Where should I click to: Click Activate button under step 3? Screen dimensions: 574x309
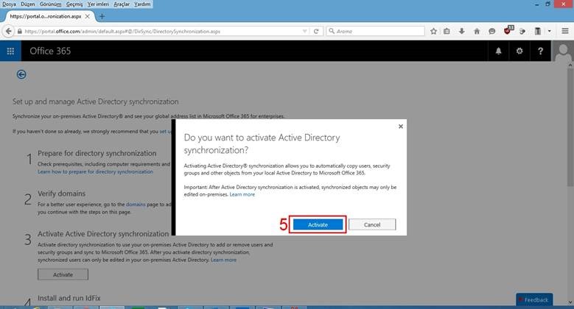[63, 274]
